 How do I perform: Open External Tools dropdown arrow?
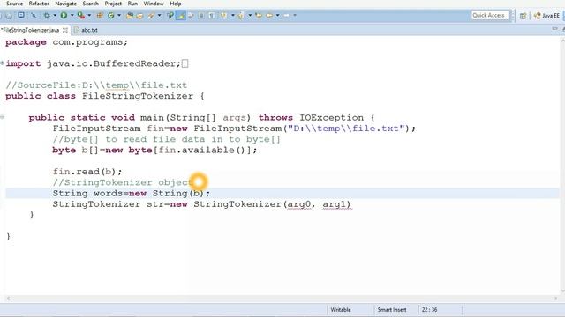point(89,16)
